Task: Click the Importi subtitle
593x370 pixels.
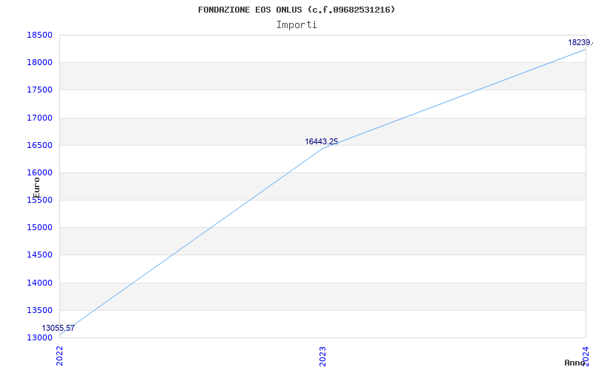Action: coord(296,25)
